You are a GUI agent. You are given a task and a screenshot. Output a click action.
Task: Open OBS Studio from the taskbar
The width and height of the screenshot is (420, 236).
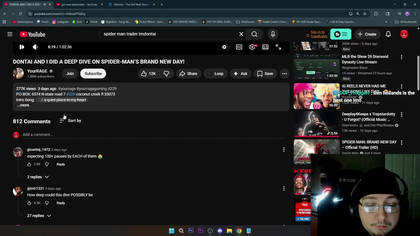210,231
